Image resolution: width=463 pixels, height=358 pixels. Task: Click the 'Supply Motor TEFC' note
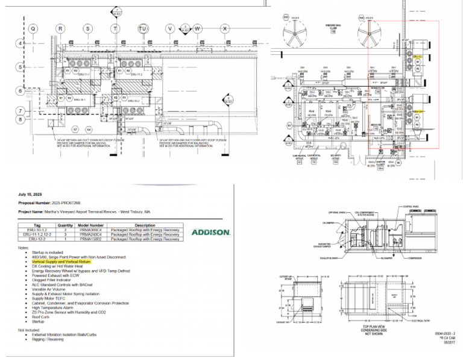coord(48,299)
